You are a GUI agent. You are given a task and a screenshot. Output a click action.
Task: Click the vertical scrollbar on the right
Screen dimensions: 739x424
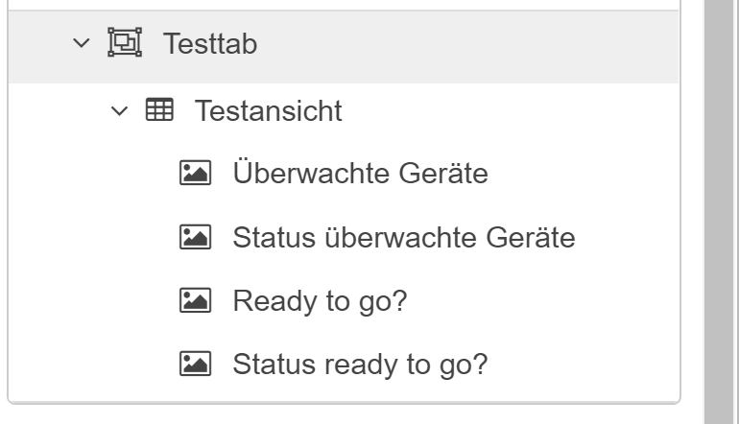point(721,211)
